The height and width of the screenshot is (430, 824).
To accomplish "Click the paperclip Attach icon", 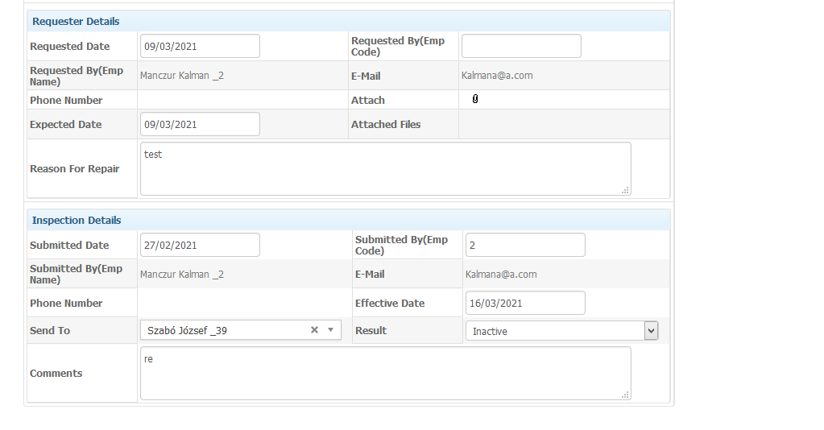I will pyautogui.click(x=475, y=99).
